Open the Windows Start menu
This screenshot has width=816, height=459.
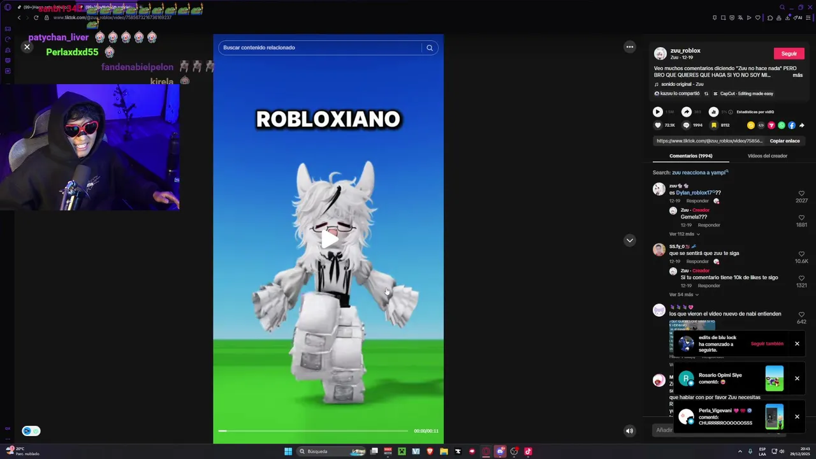click(288, 451)
